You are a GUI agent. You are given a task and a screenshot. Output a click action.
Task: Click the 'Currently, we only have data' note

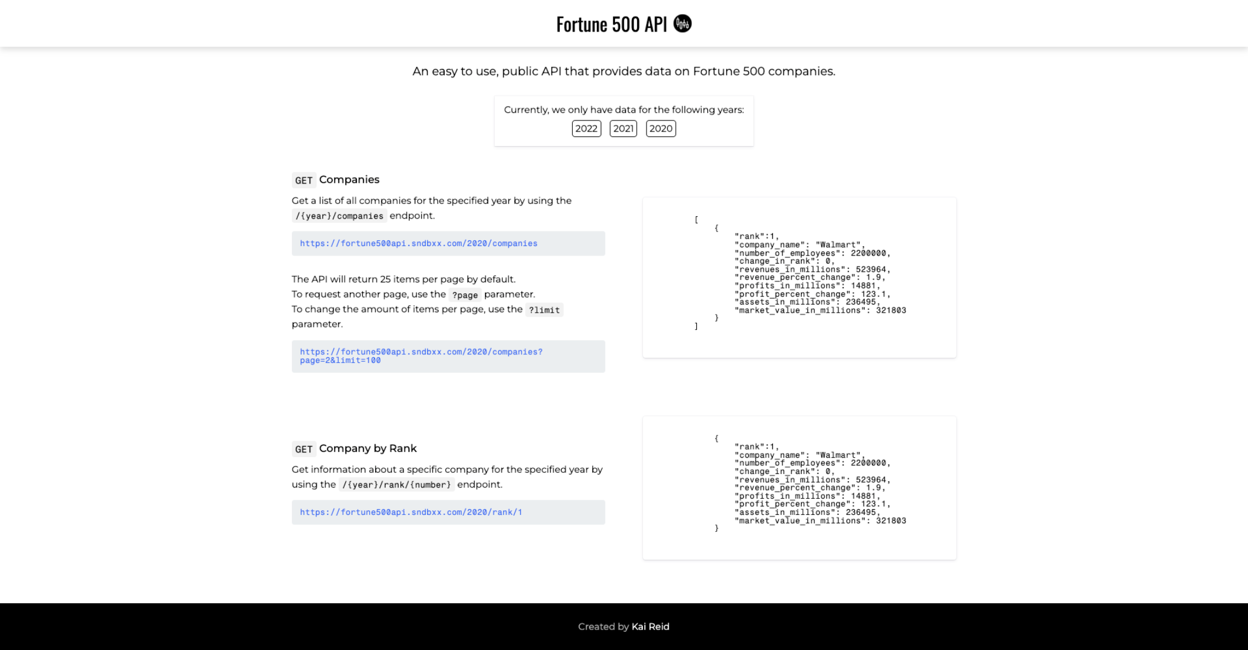(624, 110)
